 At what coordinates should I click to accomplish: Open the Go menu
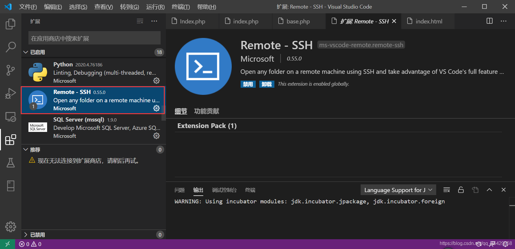[129, 7]
